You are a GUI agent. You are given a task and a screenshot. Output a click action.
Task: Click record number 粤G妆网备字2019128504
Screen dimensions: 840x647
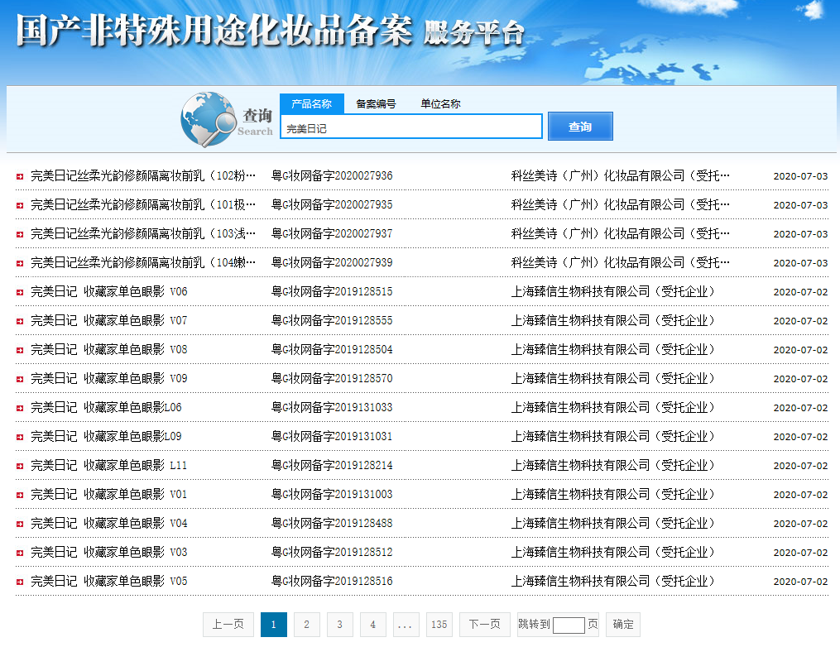point(332,349)
